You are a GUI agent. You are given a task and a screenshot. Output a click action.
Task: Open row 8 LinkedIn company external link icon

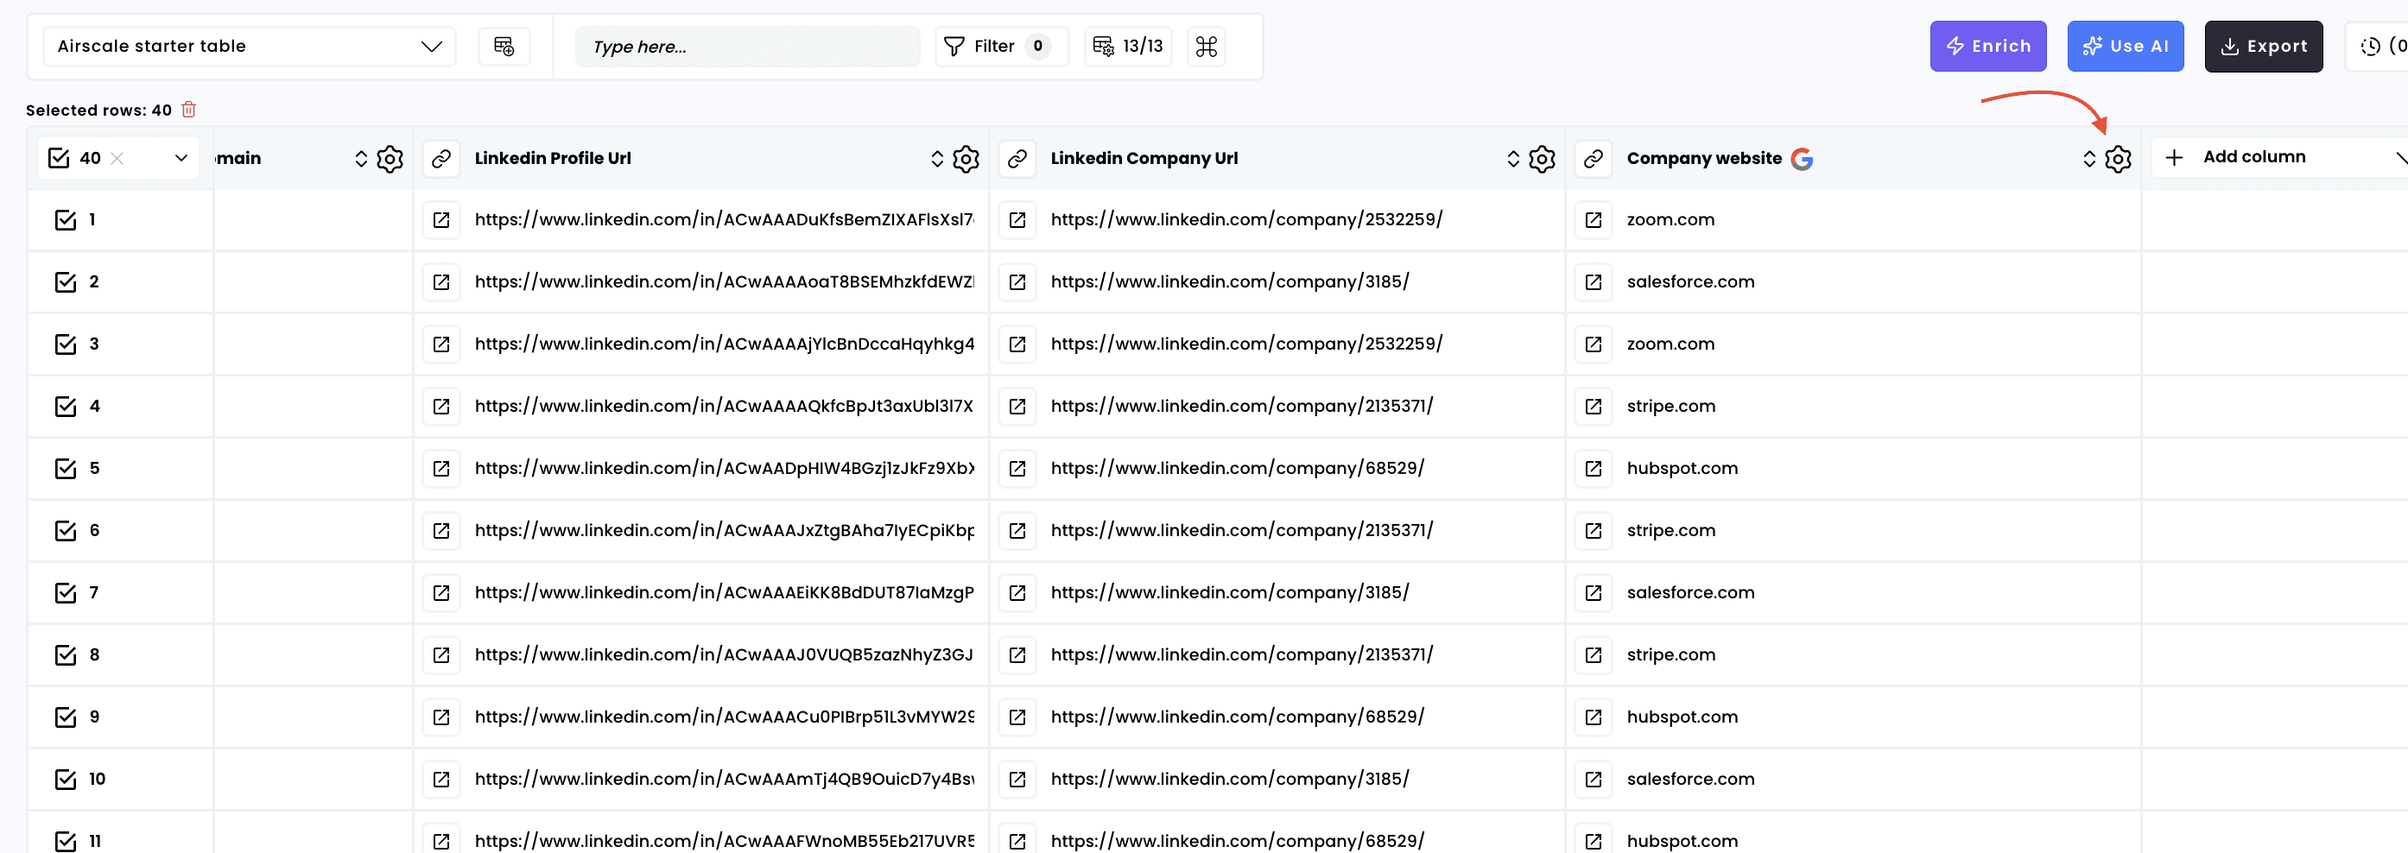(x=1017, y=655)
